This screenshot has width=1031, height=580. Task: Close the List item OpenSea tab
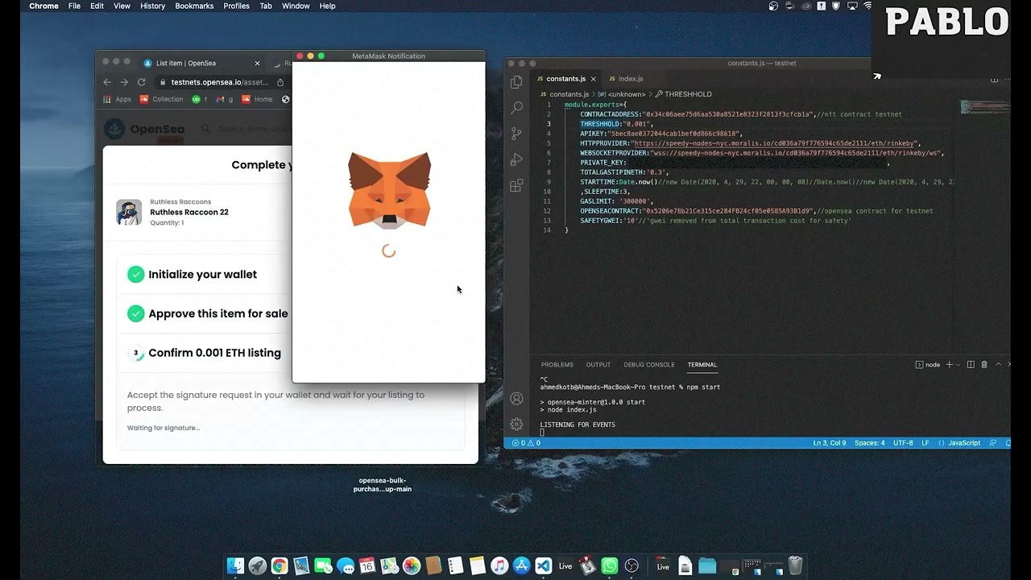point(257,63)
